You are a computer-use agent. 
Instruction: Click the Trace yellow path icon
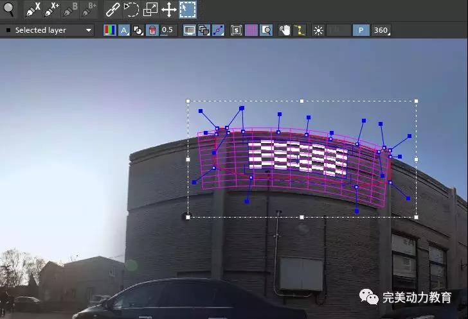tap(300, 30)
